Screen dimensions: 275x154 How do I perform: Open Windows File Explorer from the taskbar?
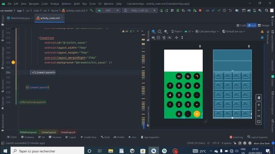111,151
